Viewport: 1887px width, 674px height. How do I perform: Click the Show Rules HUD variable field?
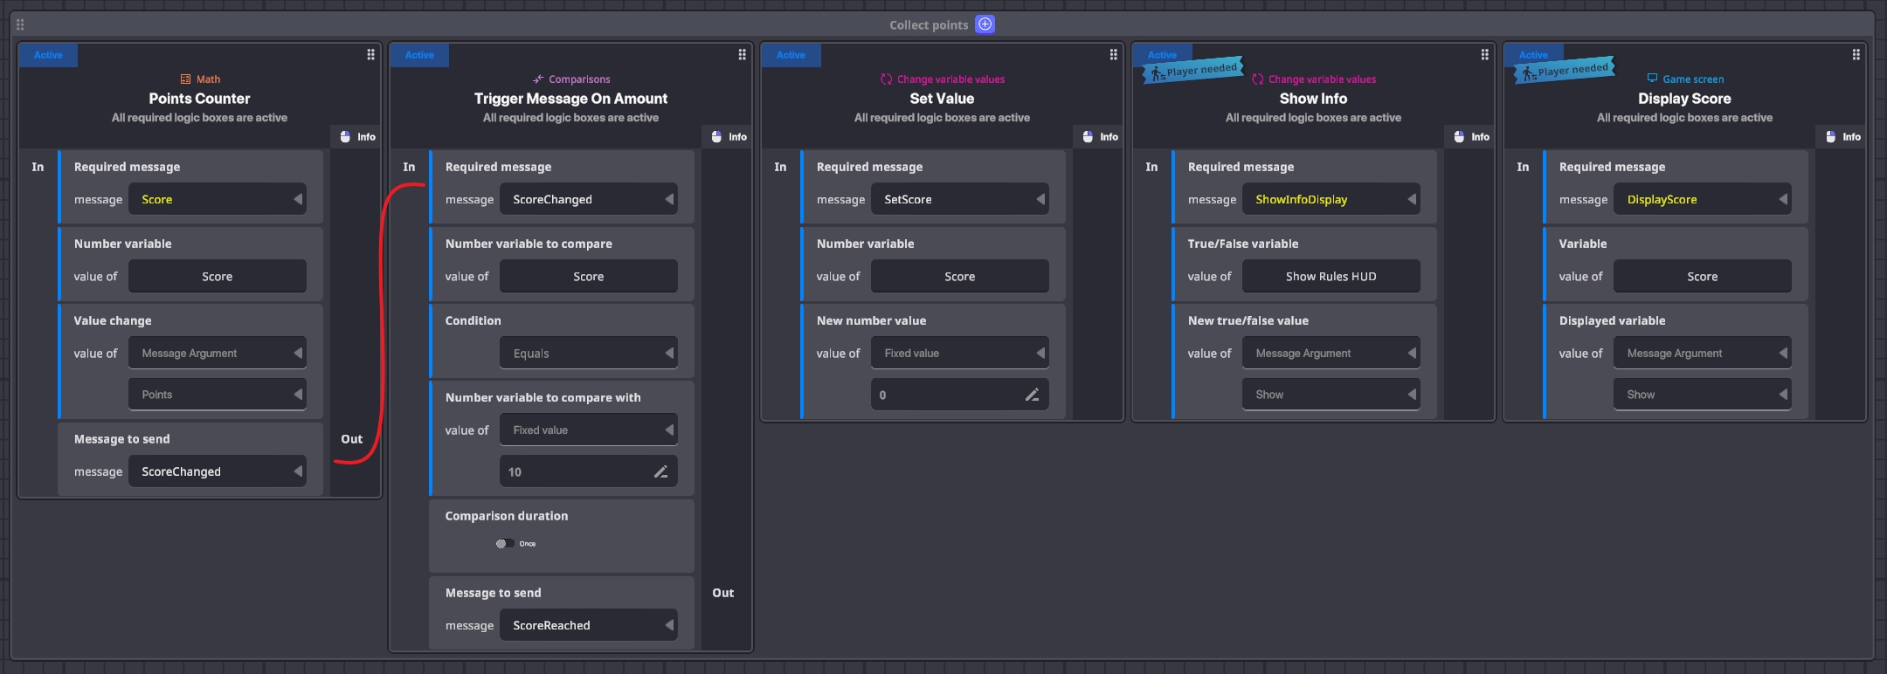coord(1331,277)
